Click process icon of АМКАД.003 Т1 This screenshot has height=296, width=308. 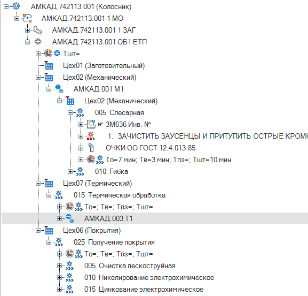click(x=70, y=218)
